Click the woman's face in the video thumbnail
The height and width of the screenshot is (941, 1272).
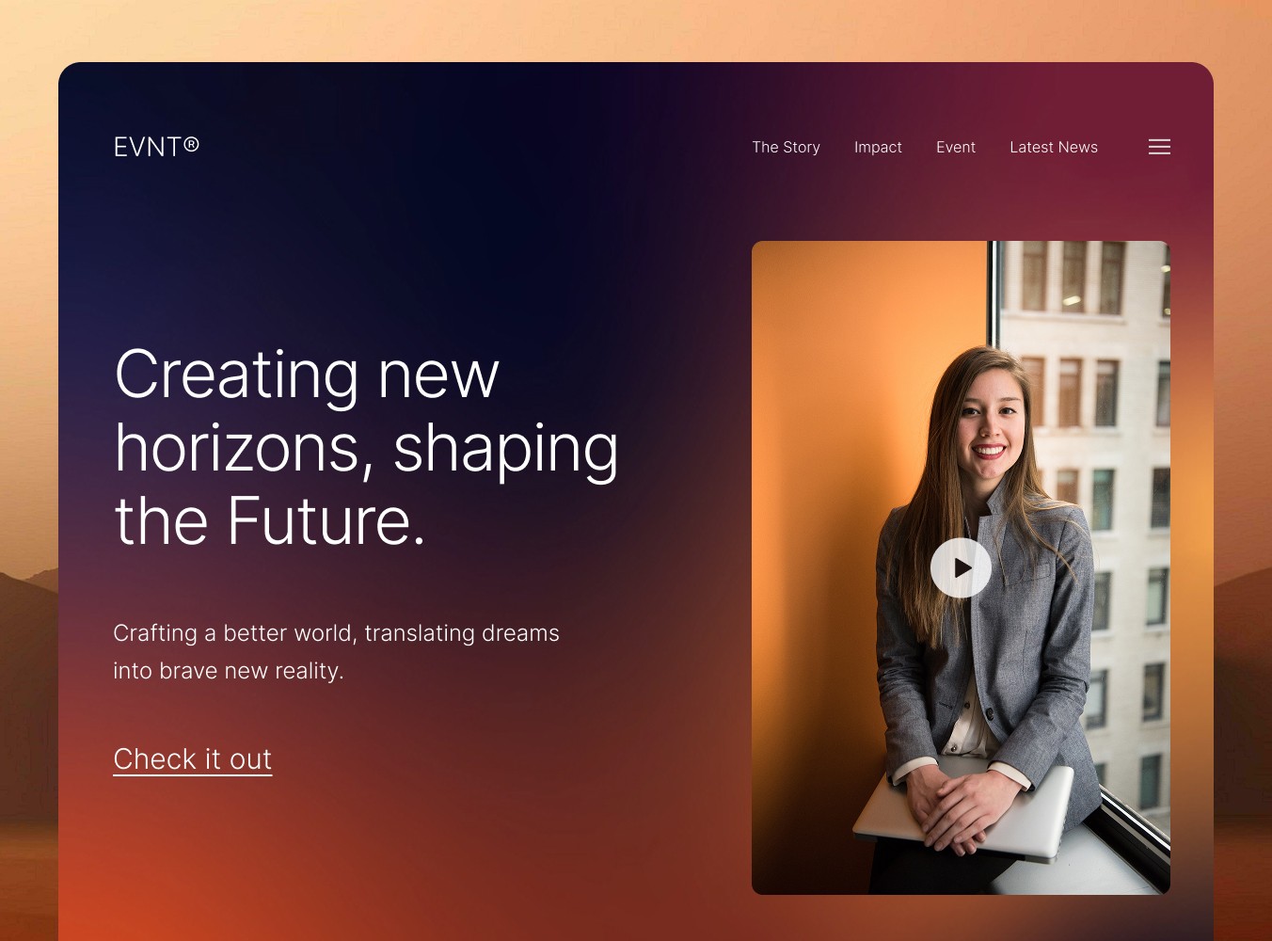tap(988, 419)
